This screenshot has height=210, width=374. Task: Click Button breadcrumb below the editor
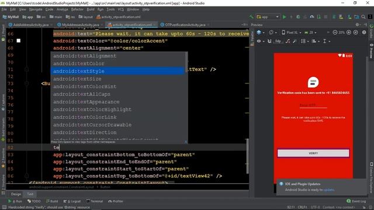click(105, 187)
